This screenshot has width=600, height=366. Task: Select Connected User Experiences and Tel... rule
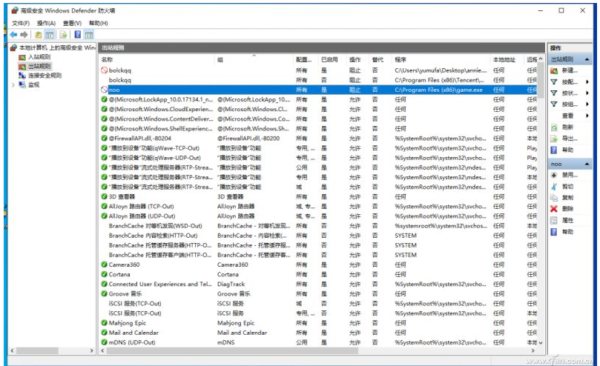coord(318,285)
